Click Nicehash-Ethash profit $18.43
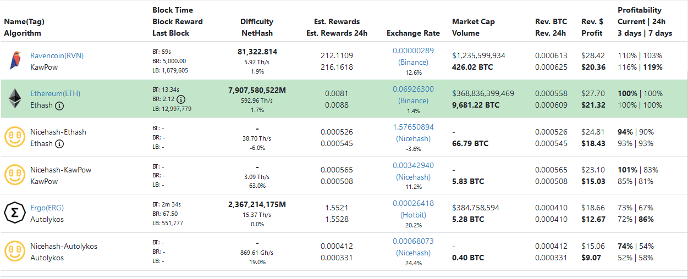688x279 pixels. tap(593, 143)
